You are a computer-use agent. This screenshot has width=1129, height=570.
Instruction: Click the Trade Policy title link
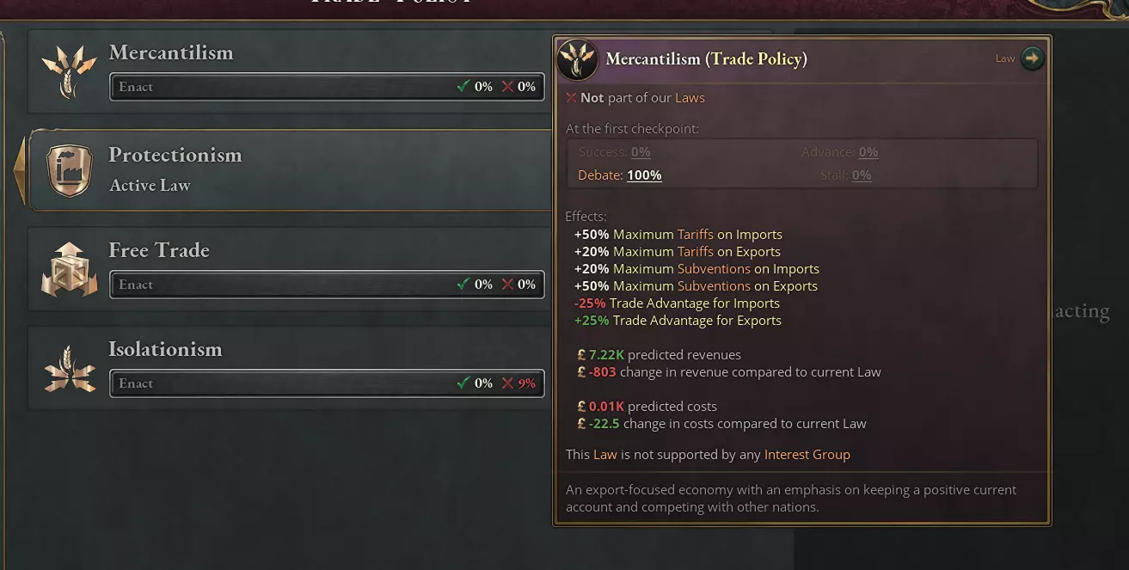pyautogui.click(x=757, y=59)
